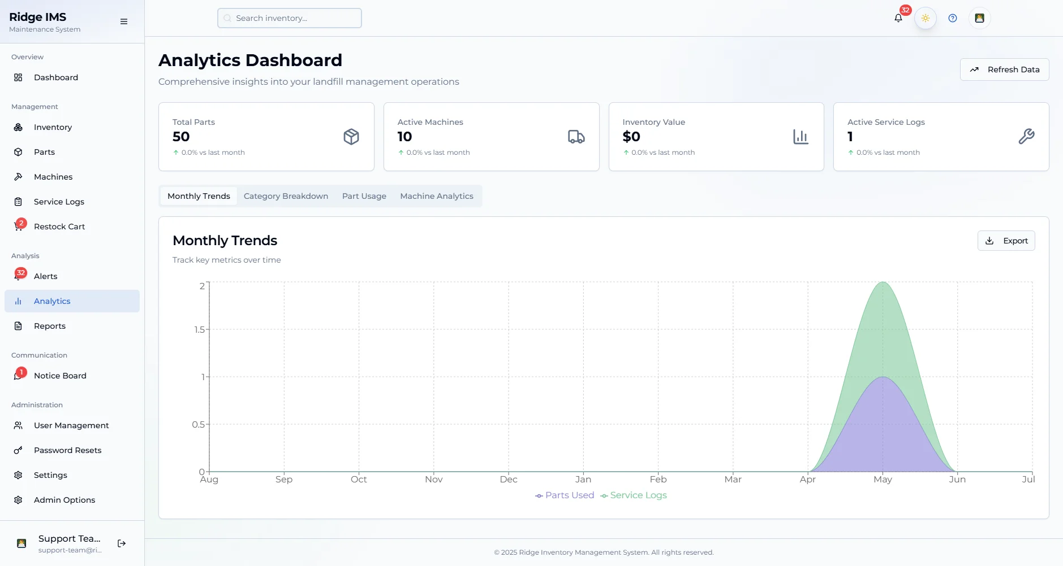Select the Part Usage tab
The image size is (1063, 566).
click(x=364, y=196)
